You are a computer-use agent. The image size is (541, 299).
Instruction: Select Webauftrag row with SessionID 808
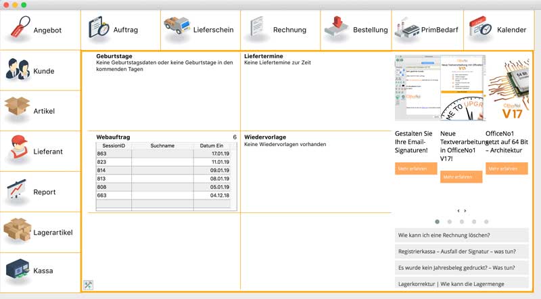pos(163,187)
